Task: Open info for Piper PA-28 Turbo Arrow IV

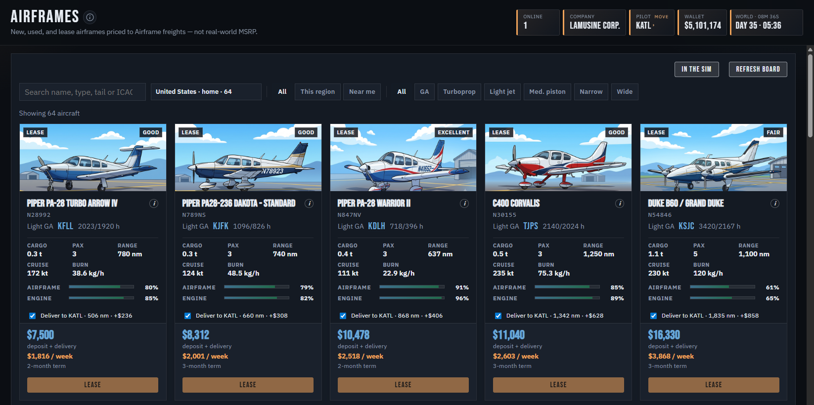Action: pos(154,203)
